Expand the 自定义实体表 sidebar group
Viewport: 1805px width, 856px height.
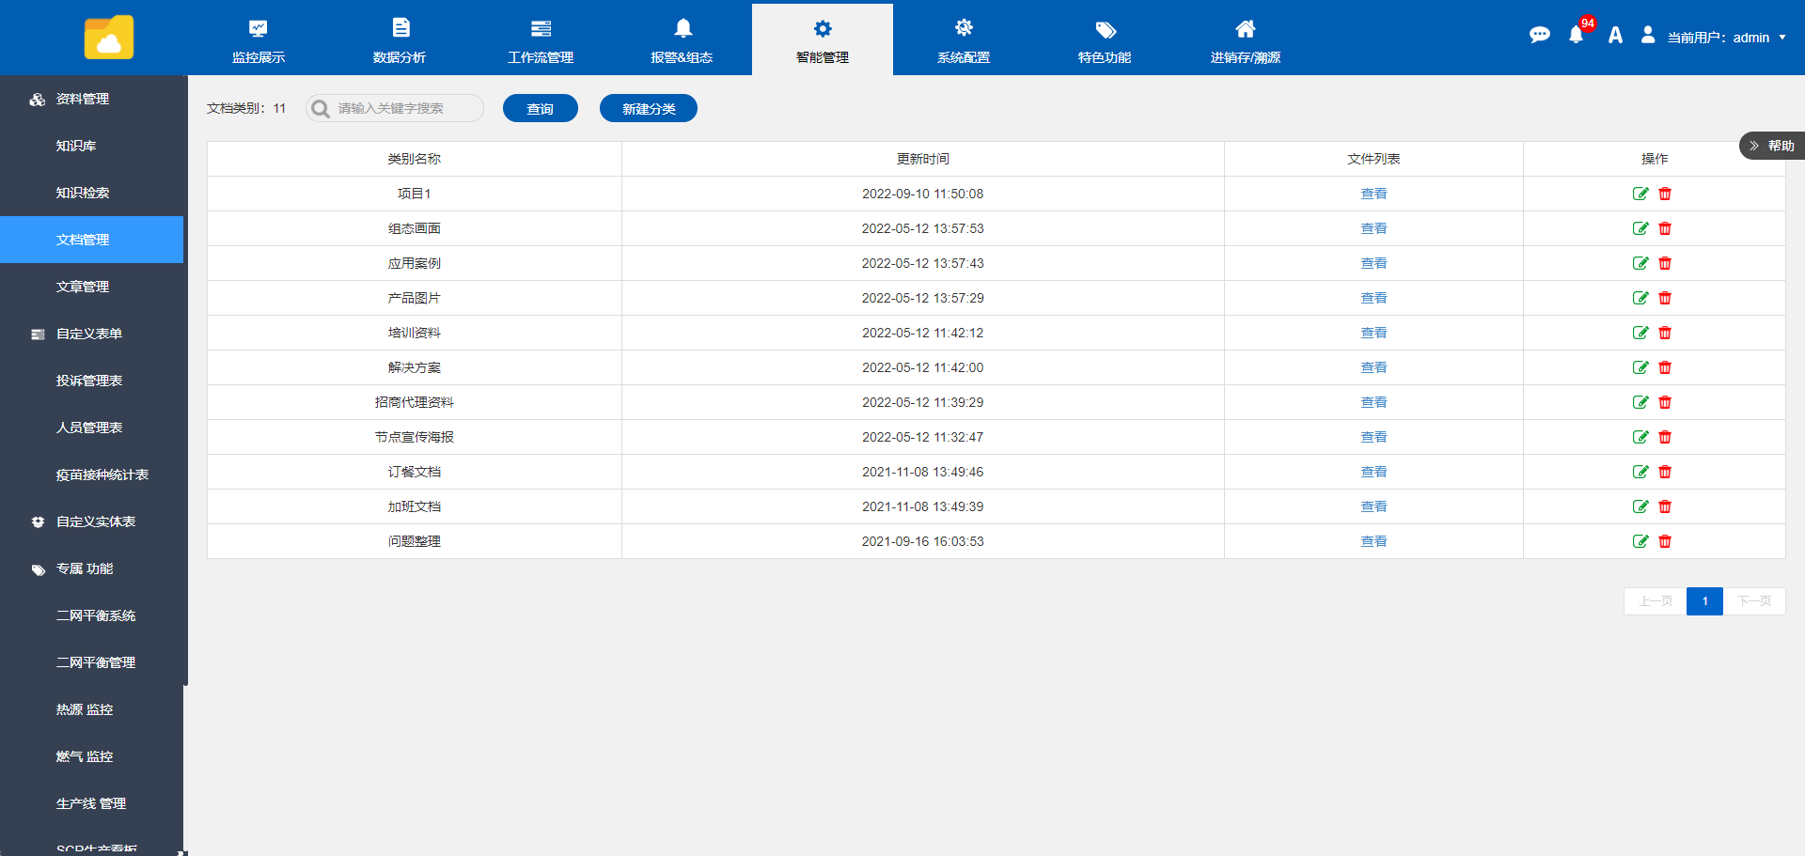[92, 521]
